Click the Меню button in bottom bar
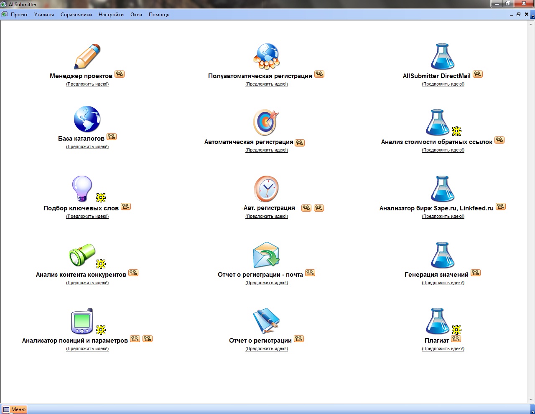The image size is (535, 414). point(14,409)
